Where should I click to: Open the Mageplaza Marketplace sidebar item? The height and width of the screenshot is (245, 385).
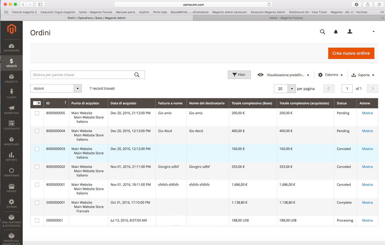pos(11,238)
